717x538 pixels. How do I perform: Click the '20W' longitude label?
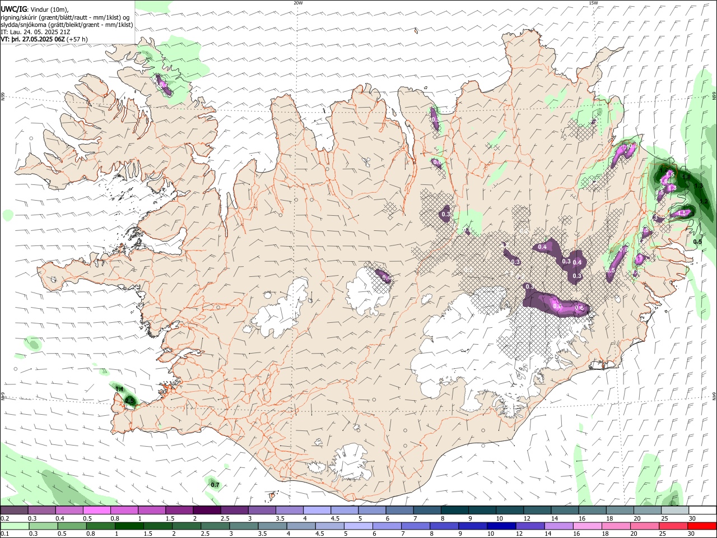(299, 3)
